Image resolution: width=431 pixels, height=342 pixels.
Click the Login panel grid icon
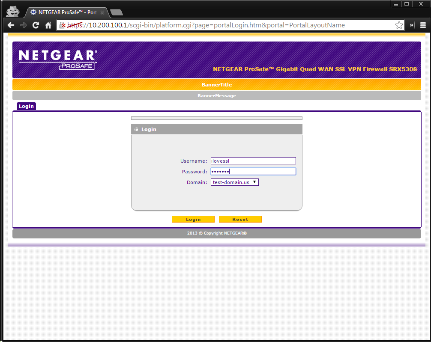tap(136, 129)
